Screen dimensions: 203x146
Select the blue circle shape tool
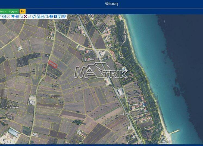13,16
